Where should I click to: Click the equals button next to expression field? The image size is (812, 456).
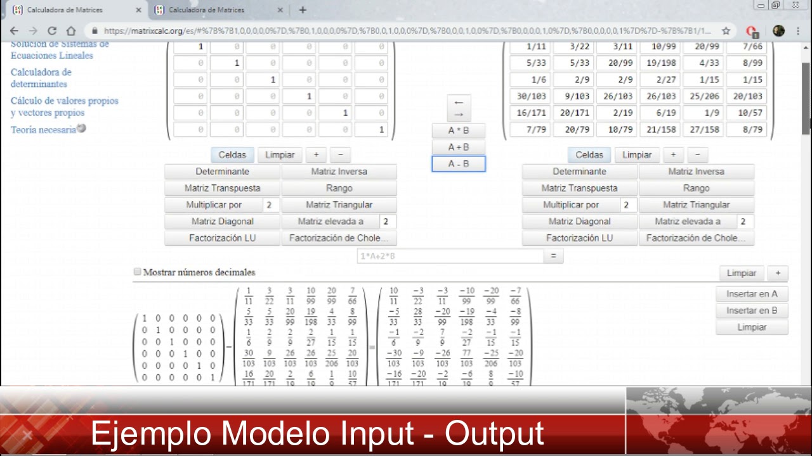(553, 256)
